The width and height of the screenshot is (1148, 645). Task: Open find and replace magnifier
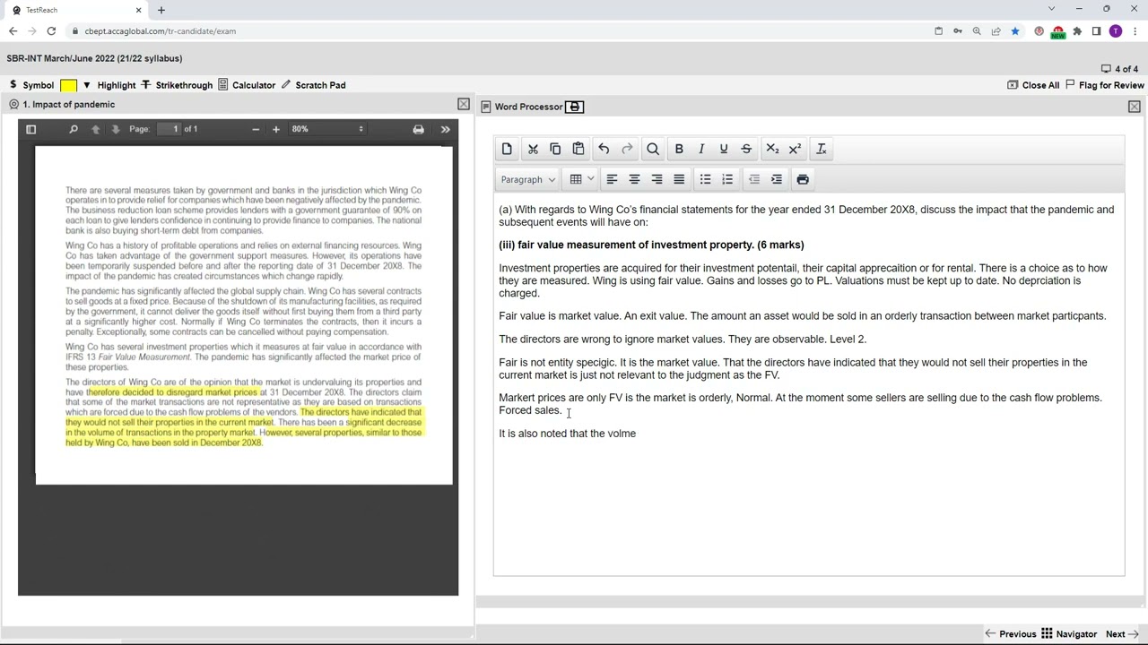(653, 149)
